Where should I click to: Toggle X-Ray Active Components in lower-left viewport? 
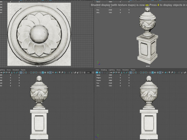tap(78, 73)
